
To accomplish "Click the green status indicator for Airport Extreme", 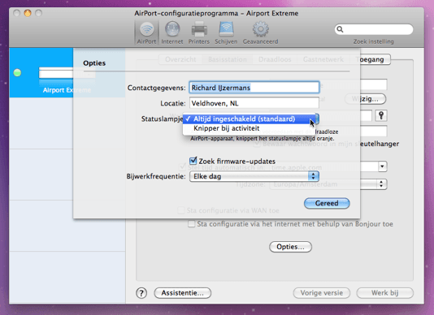I will pyautogui.click(x=17, y=73).
